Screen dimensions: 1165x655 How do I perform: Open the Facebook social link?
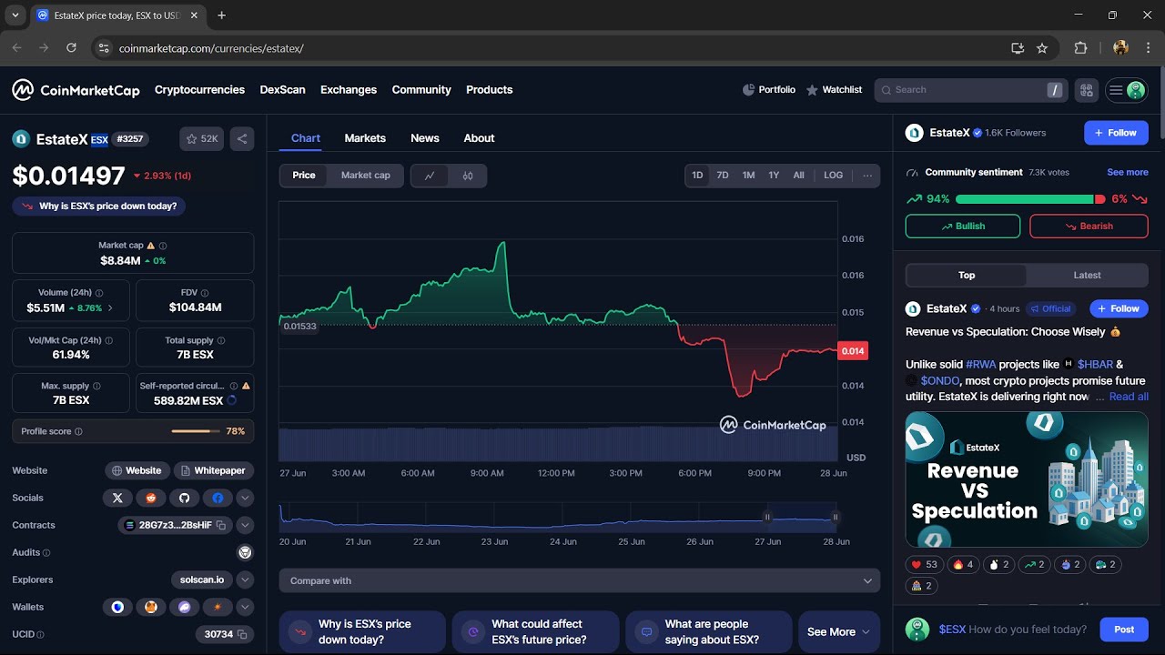pyautogui.click(x=218, y=498)
